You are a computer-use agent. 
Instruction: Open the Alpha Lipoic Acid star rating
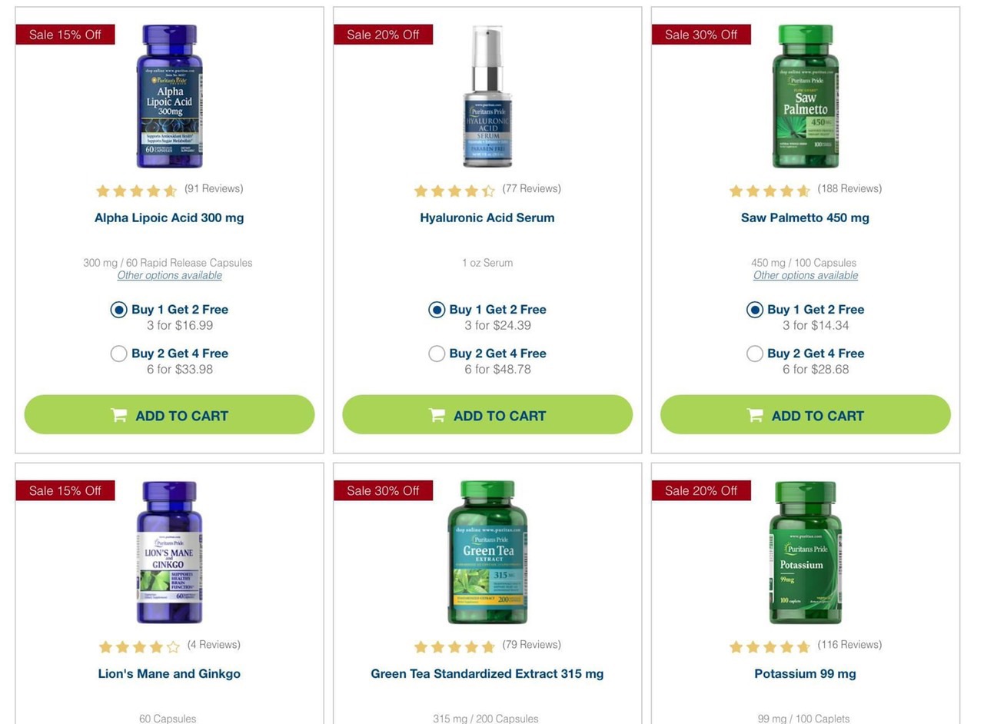136,190
